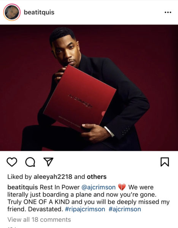Image resolution: width=178 pixels, height=228 pixels.
Task: Open beatitquis profile picture story
Action: click(12, 13)
